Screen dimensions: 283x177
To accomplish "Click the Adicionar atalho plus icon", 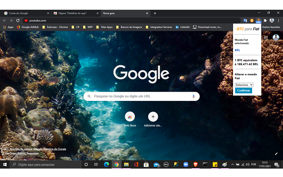I will (153, 117).
